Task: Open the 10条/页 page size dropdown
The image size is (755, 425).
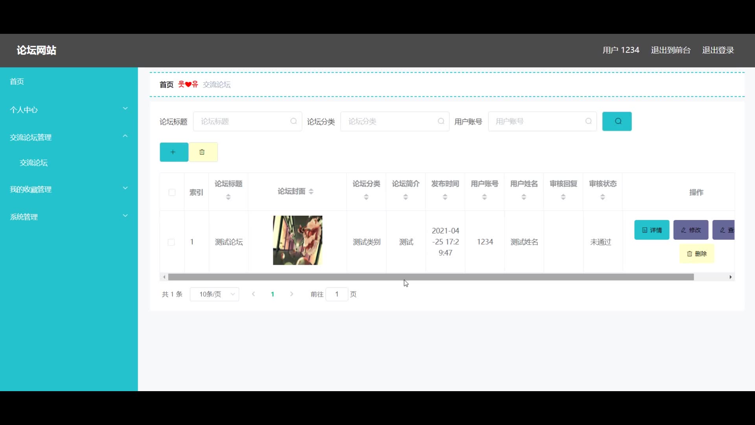Action: 214,294
